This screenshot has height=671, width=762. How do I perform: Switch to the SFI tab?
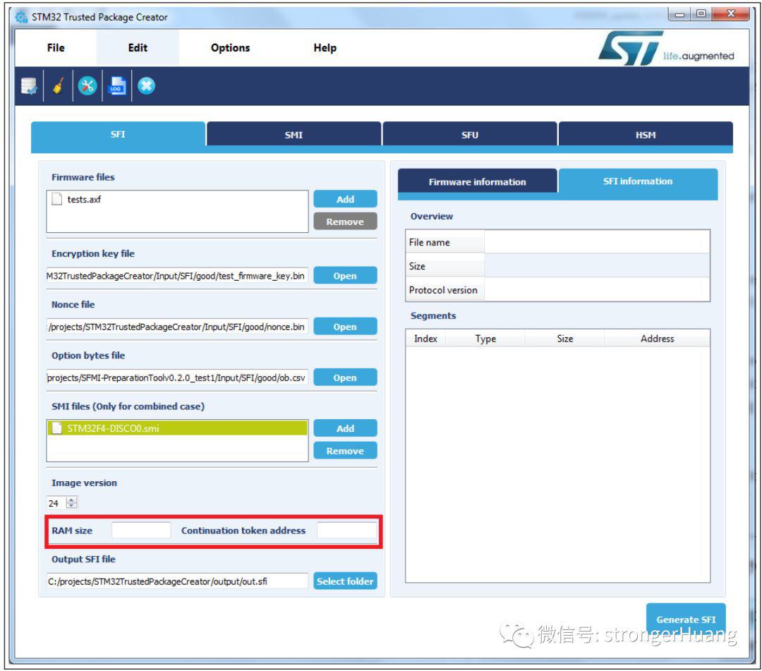coord(118,134)
